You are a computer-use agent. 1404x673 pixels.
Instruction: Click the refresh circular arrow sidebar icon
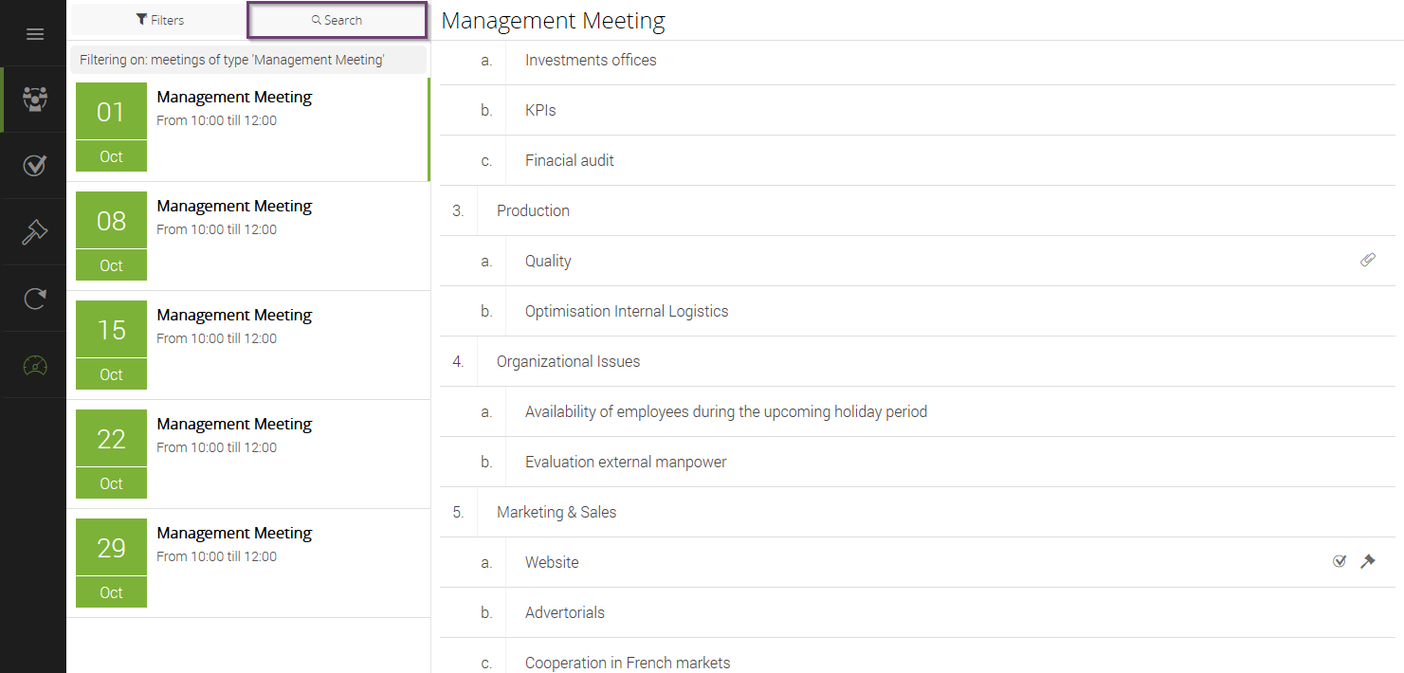[35, 299]
